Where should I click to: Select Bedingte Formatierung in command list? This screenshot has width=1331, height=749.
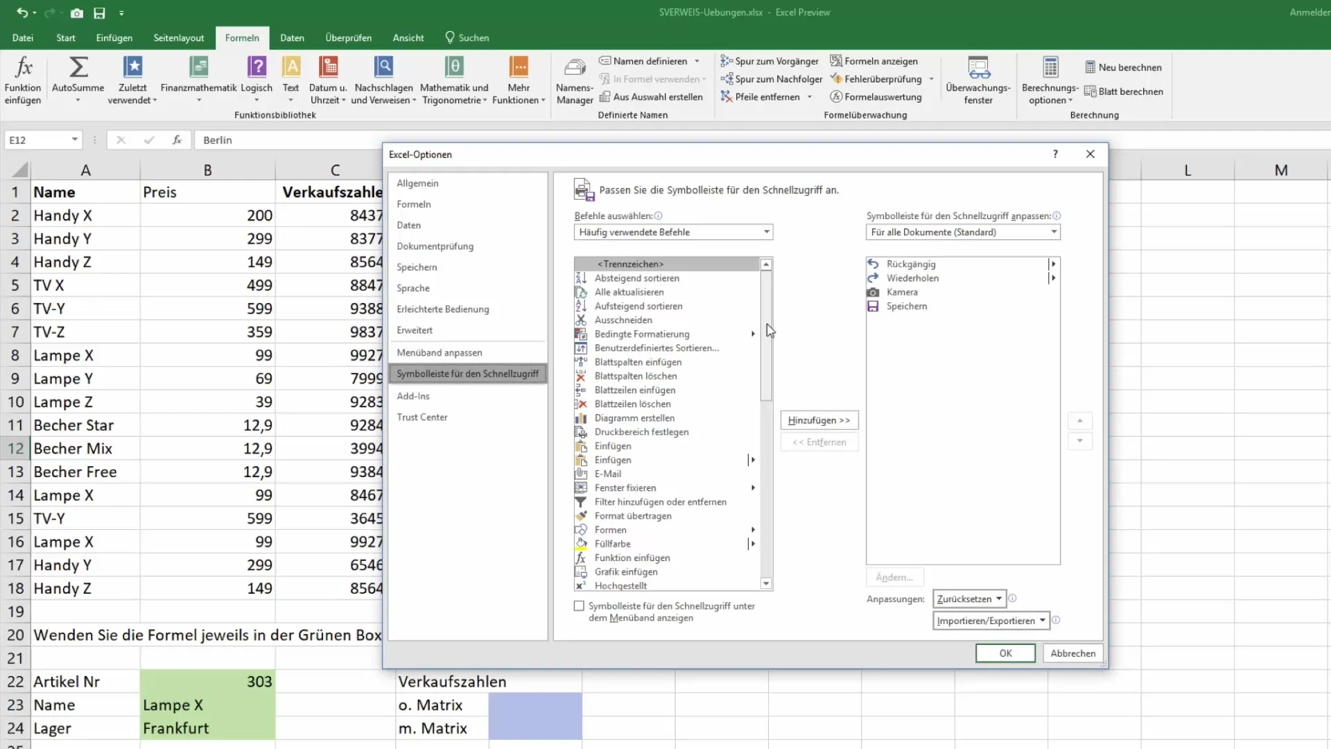click(667, 334)
